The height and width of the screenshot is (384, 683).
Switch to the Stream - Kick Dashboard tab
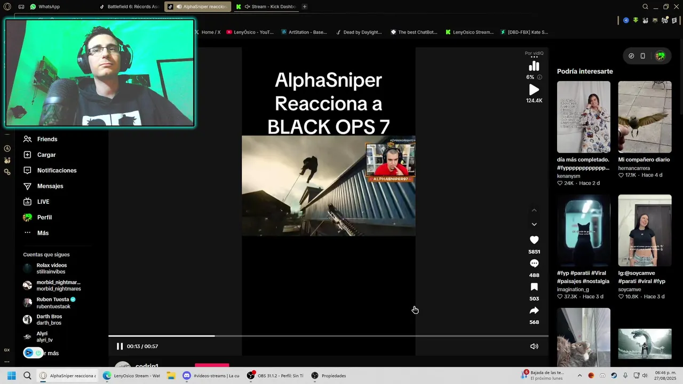point(265,7)
